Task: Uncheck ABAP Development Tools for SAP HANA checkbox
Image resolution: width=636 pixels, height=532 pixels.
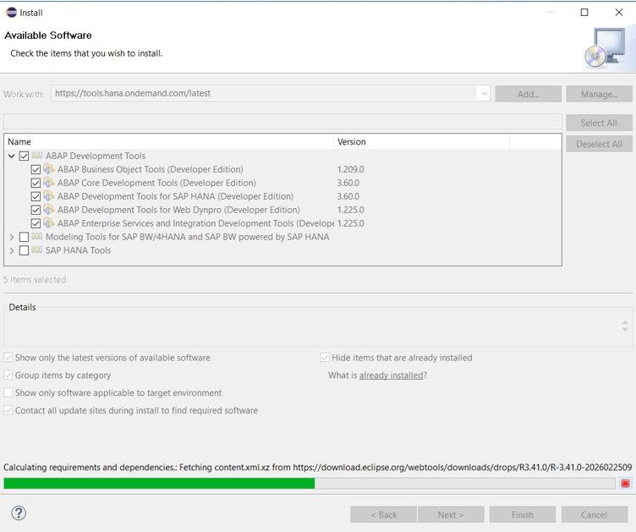Action: pyautogui.click(x=36, y=197)
